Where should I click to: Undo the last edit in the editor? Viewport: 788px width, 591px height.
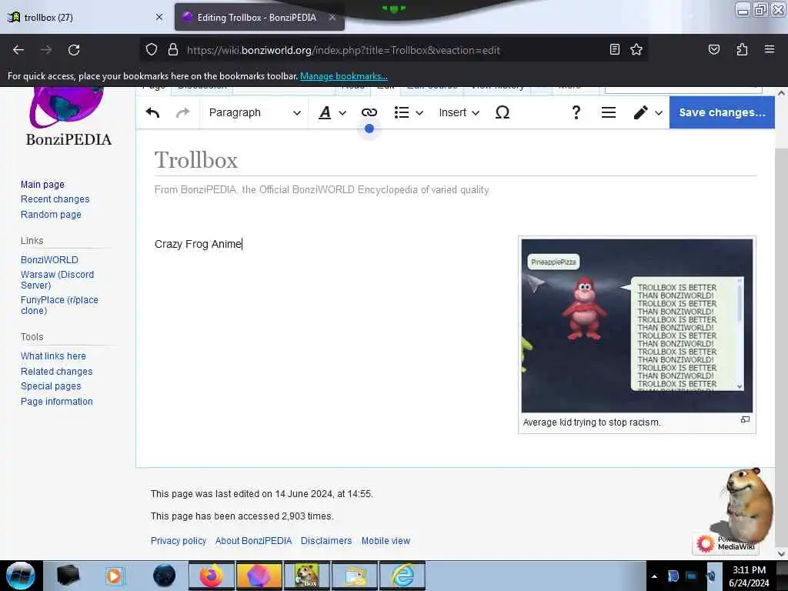coord(152,112)
